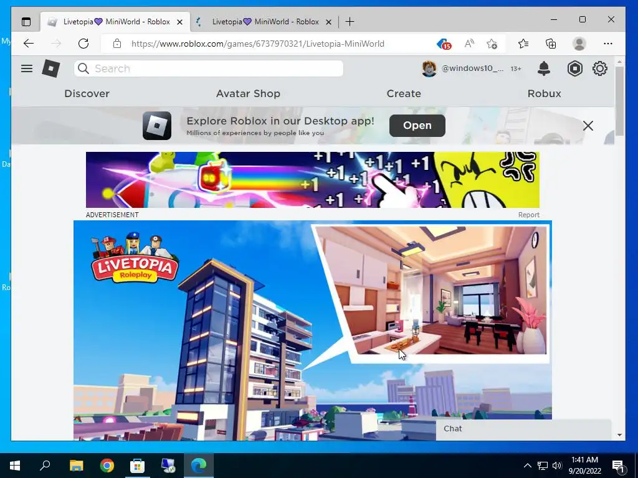Click the roblox.com URL address bar
The image size is (638, 478).
click(257, 44)
